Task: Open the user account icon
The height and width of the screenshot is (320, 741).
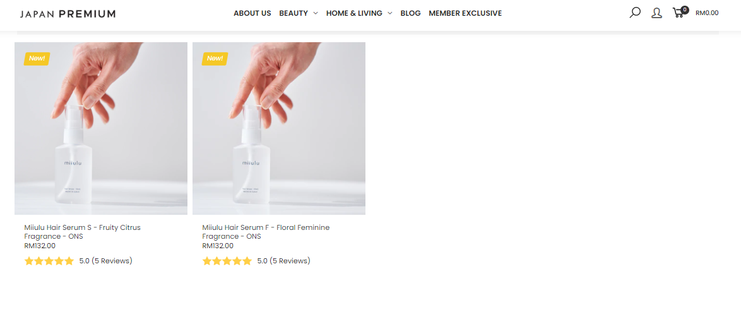Action: tap(656, 13)
